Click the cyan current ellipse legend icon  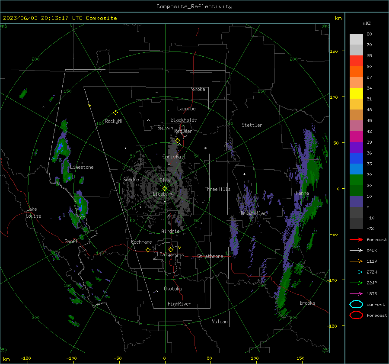pyautogui.click(x=356, y=304)
